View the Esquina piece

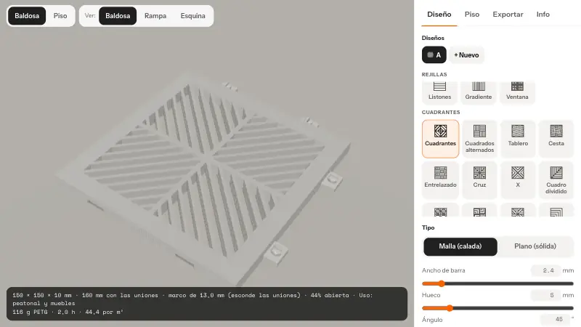pos(192,16)
